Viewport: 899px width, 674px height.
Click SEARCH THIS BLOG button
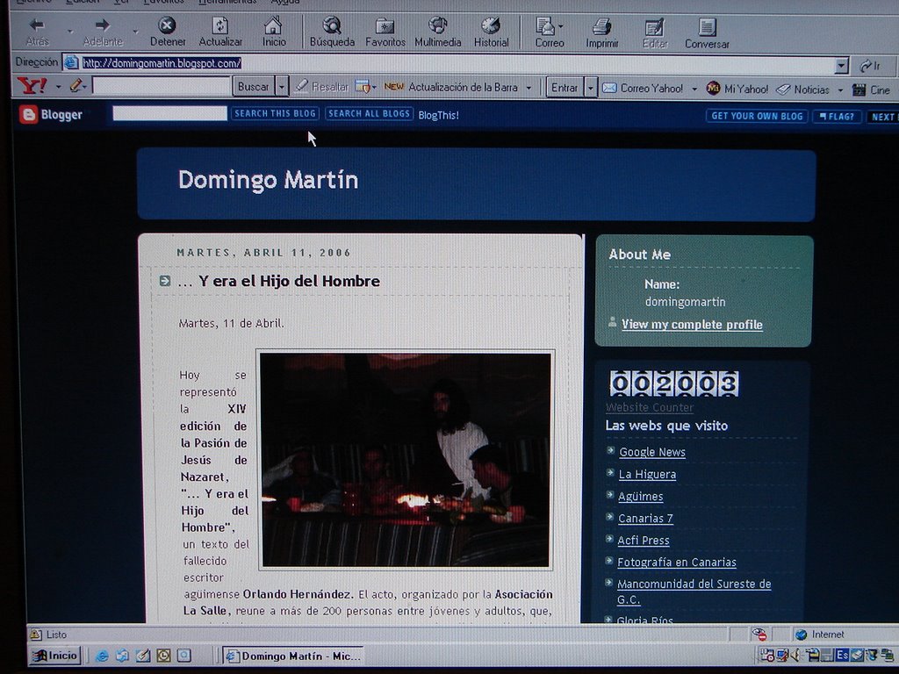tap(275, 113)
